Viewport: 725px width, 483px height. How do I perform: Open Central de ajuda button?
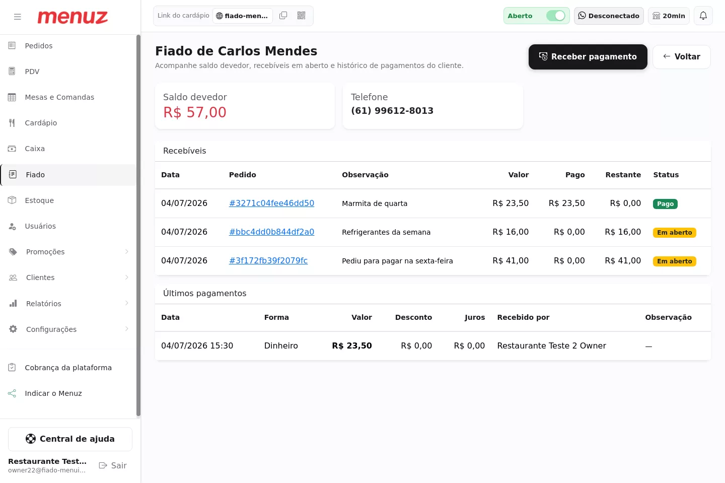(x=70, y=439)
